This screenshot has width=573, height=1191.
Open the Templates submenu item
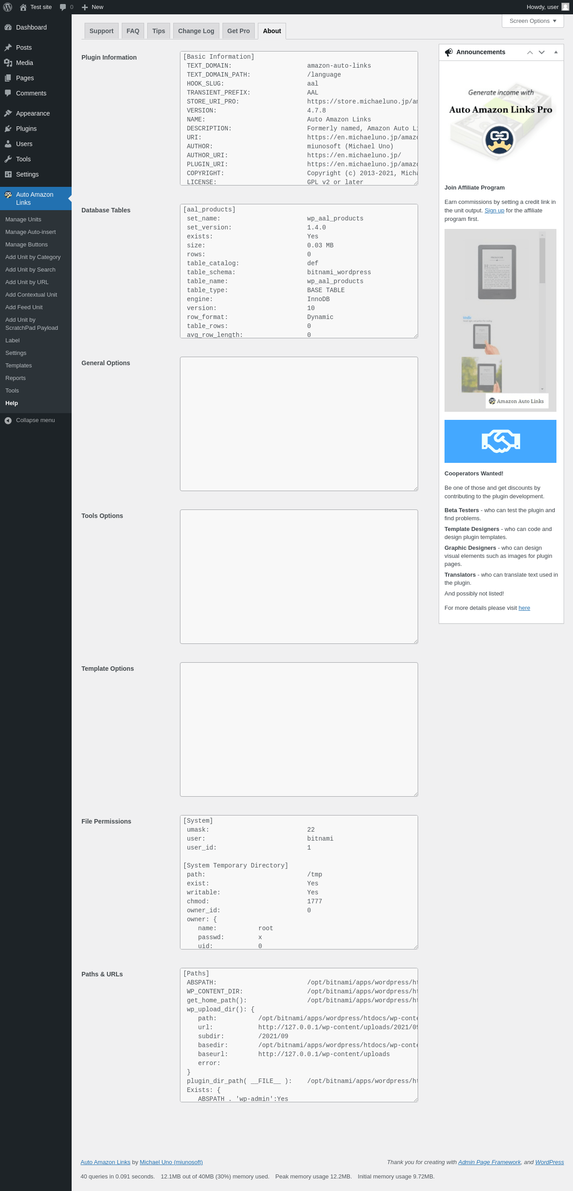coord(18,365)
